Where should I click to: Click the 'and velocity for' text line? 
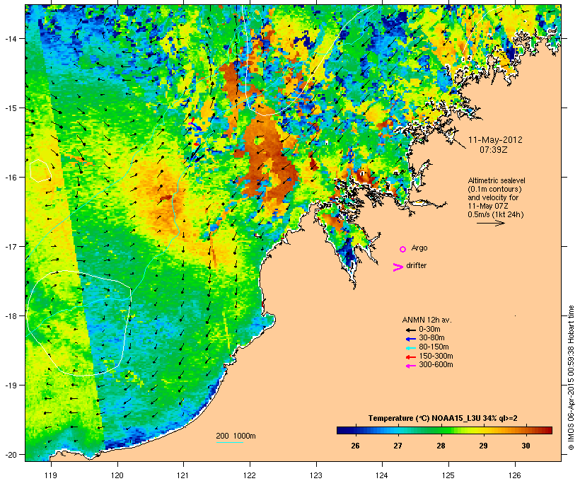[493, 197]
